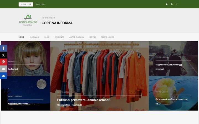Open the Ambiente menu item
The width and height of the screenshot is (199, 124).
(59, 37)
